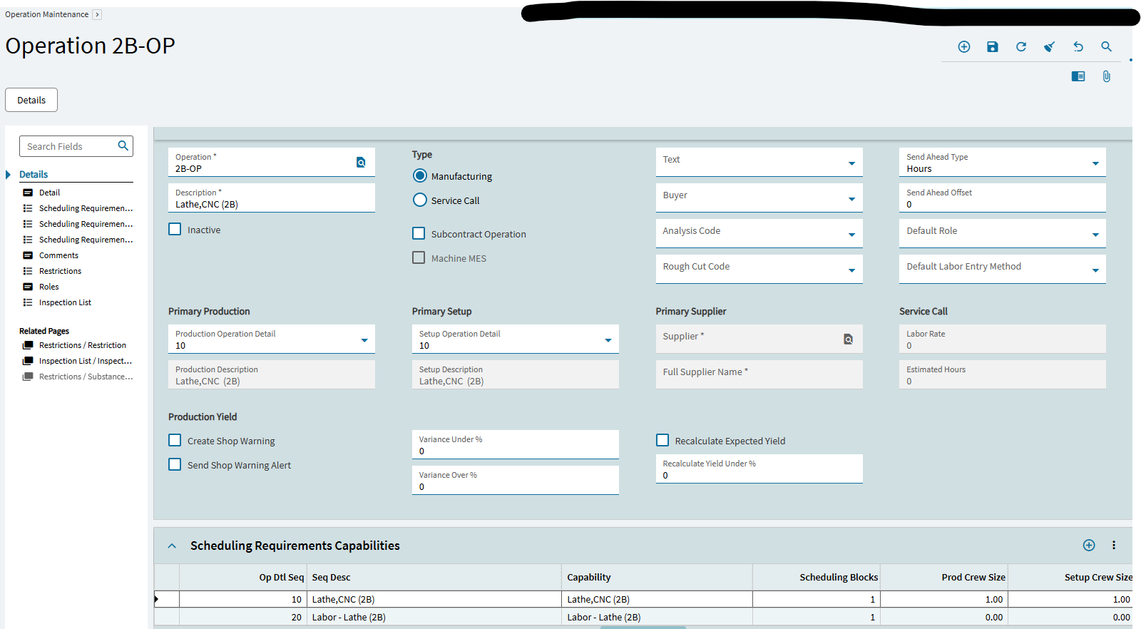The height and width of the screenshot is (629, 1141).
Task: Click the Recalculate Yield Under % field
Action: point(759,469)
